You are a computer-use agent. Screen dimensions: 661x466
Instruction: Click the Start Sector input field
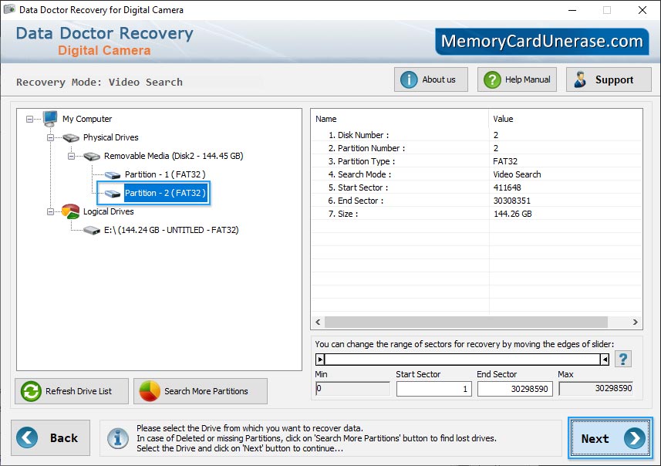[x=433, y=389]
